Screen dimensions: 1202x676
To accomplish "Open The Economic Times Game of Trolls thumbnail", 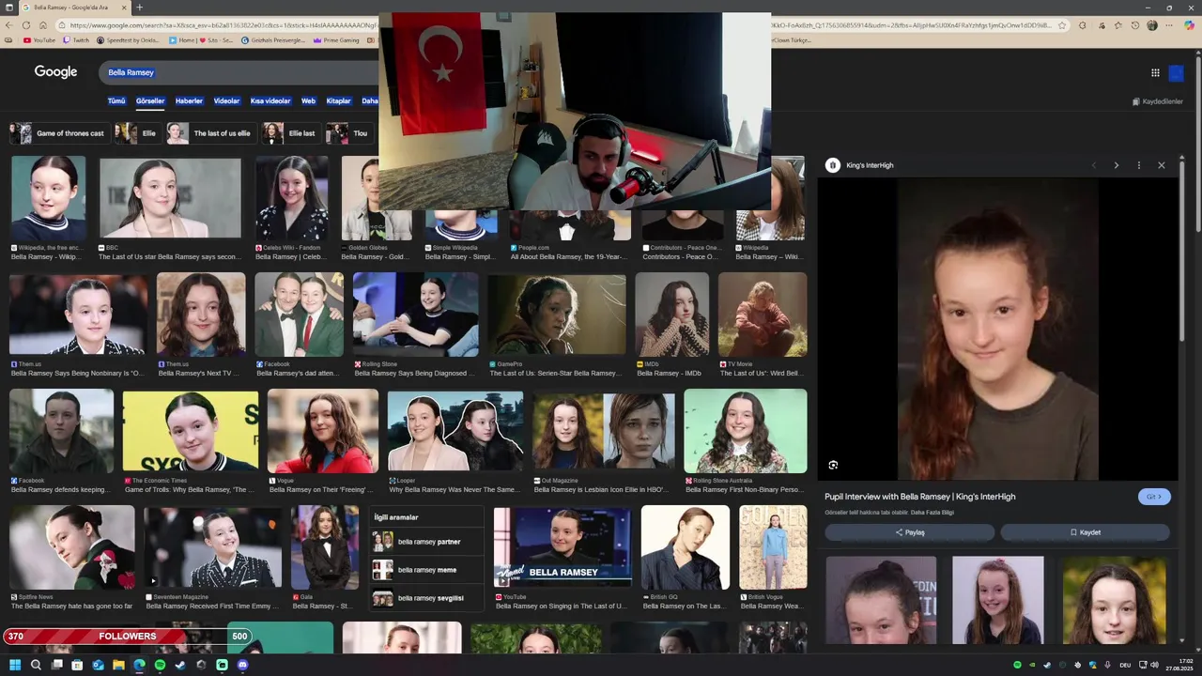I will pos(191,431).
